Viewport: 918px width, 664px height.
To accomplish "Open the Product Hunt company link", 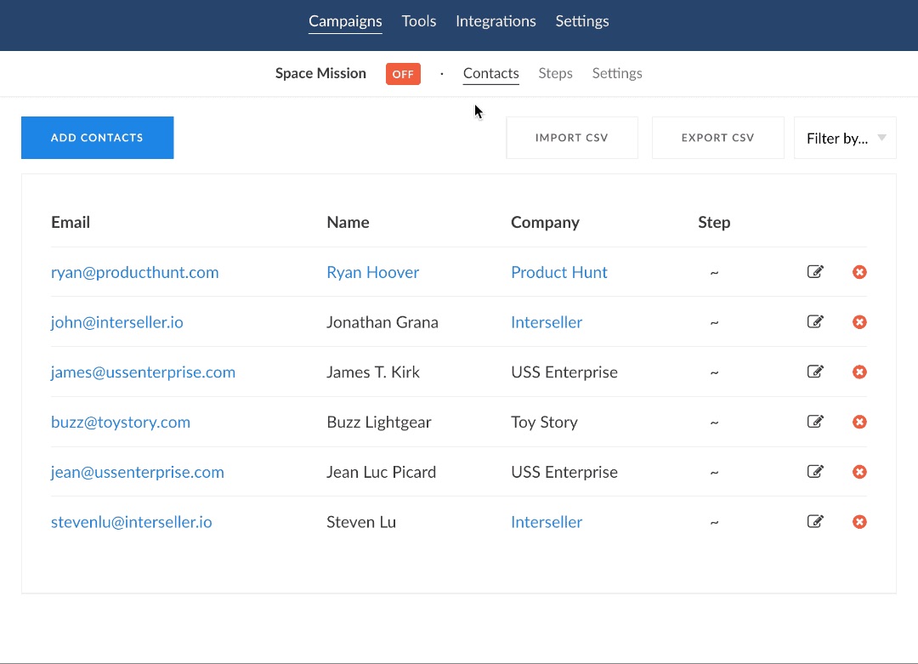I will click(x=558, y=273).
